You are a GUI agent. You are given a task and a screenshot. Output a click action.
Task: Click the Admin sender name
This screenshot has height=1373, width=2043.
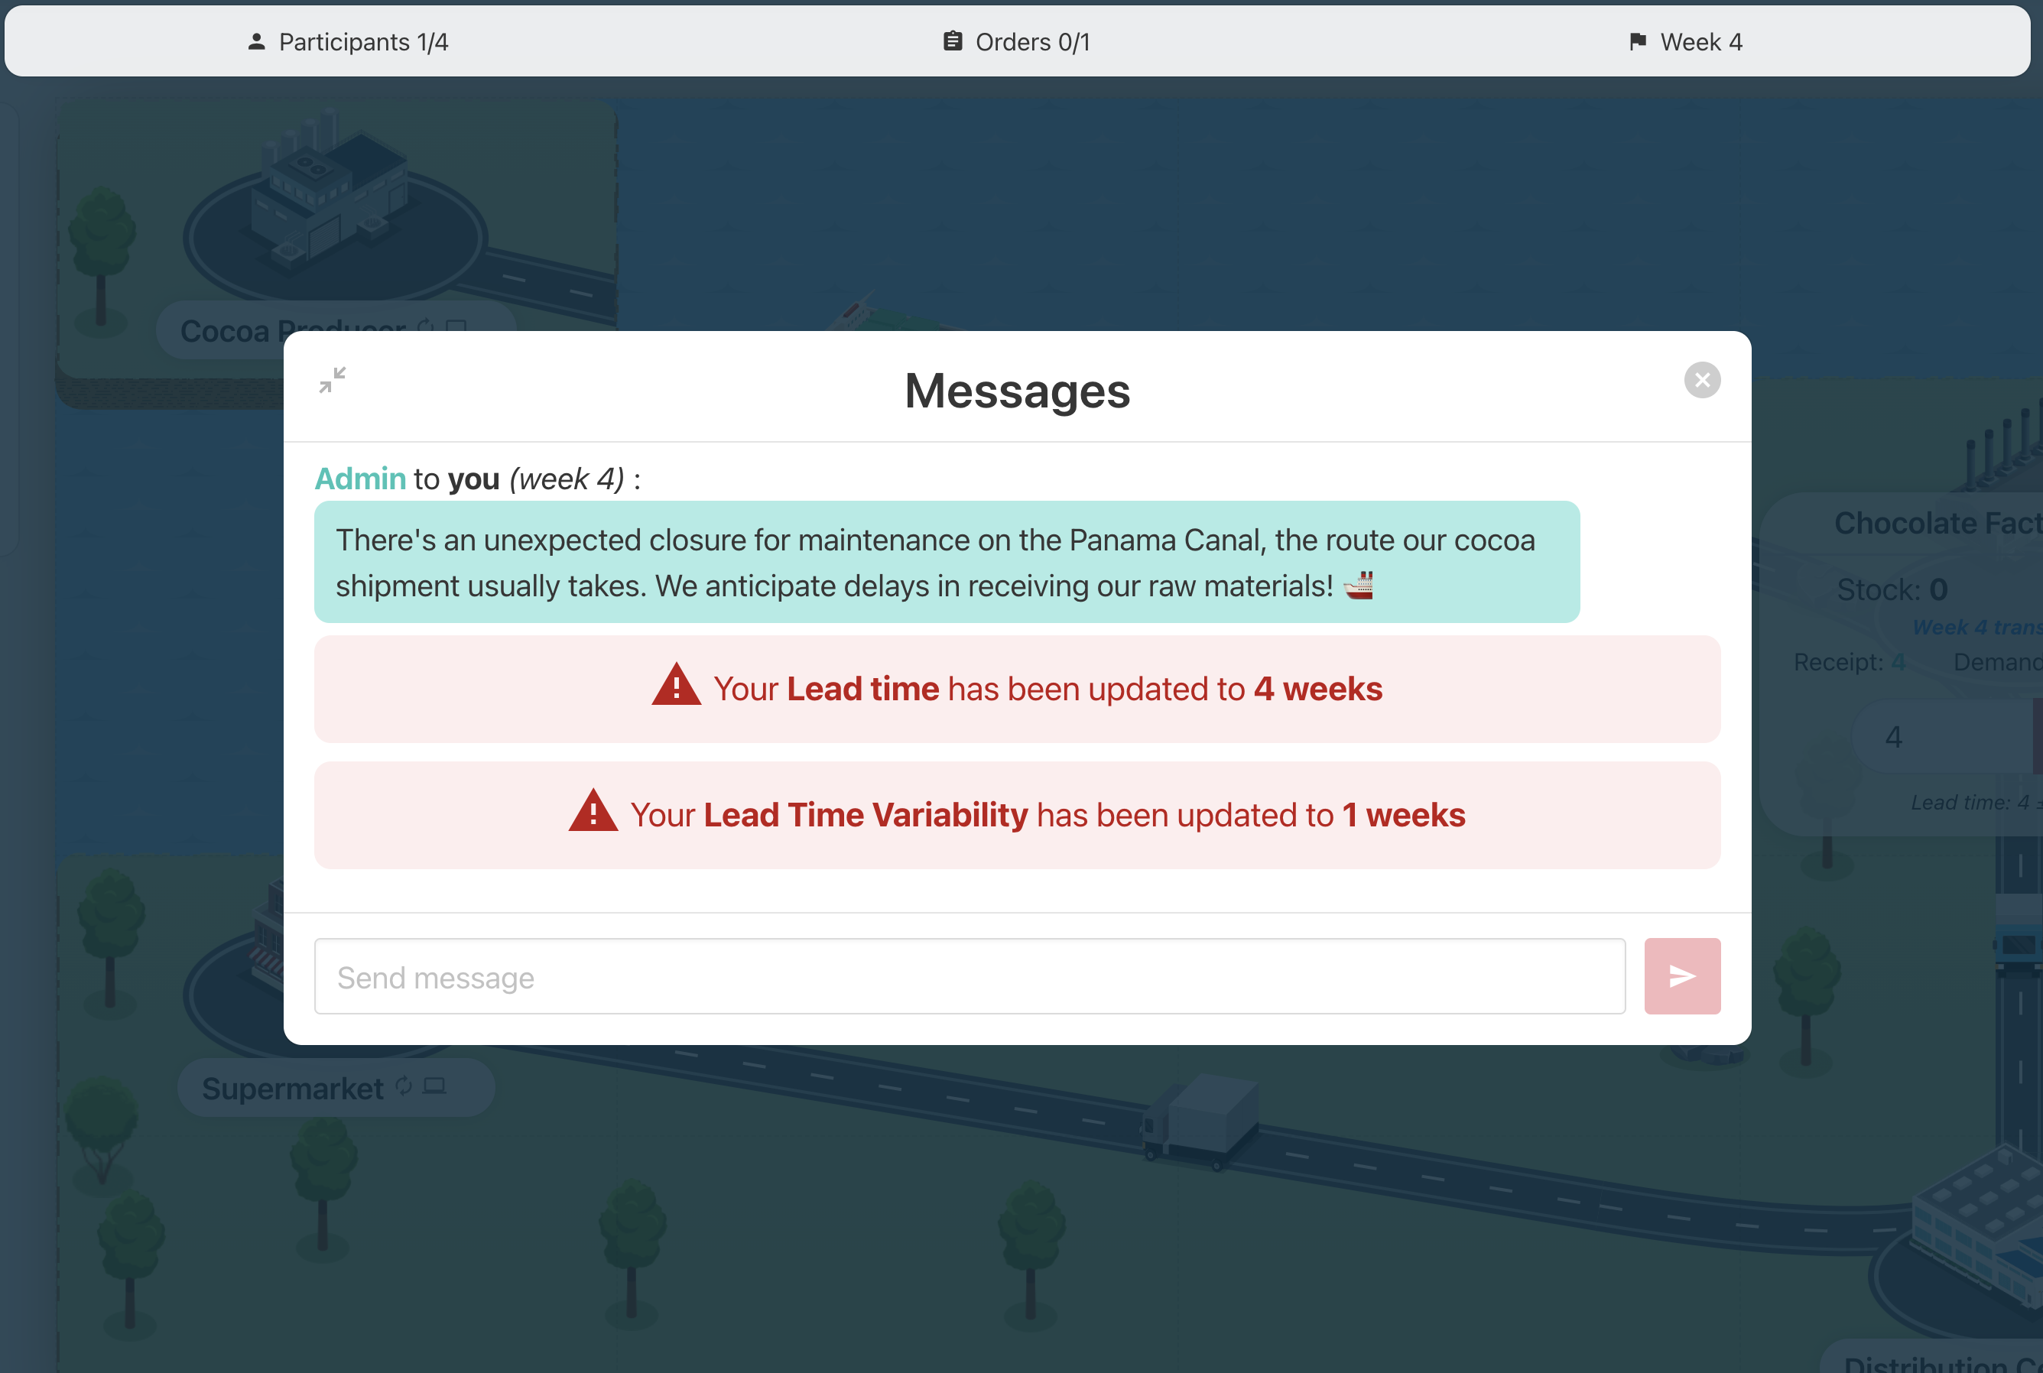(360, 479)
